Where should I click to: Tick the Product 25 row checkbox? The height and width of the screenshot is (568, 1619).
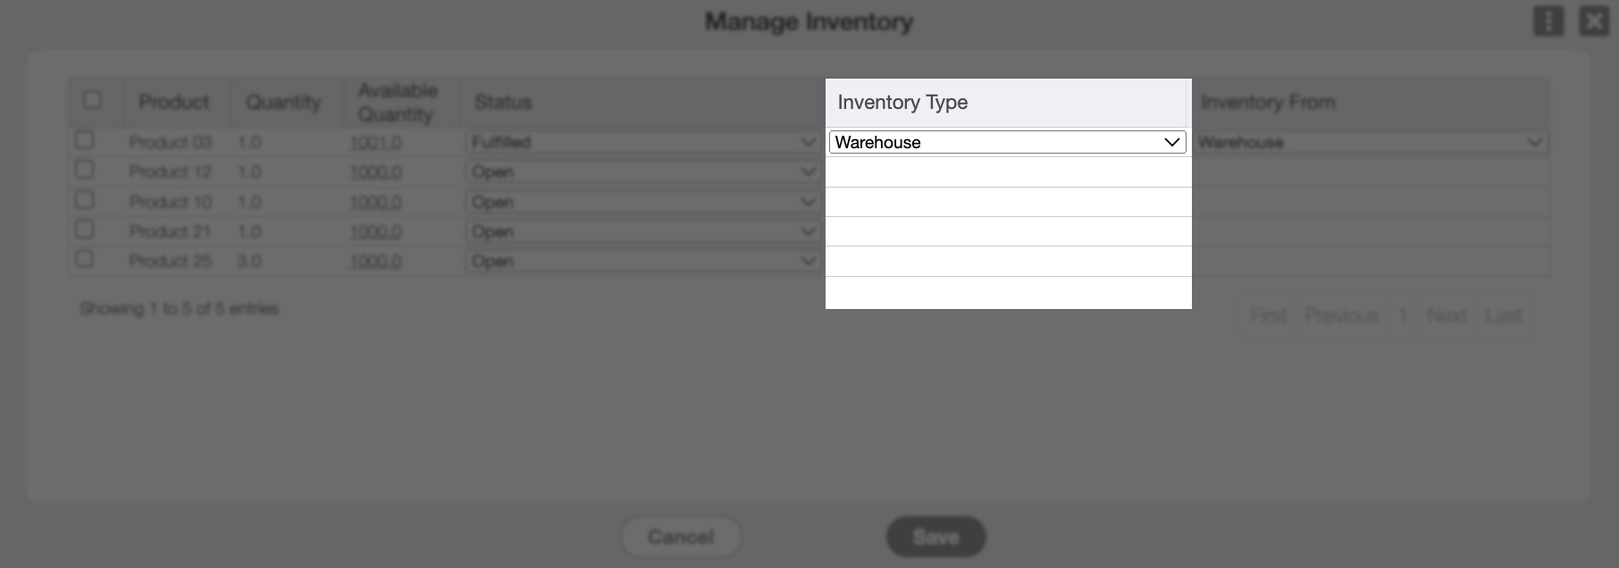point(85,259)
